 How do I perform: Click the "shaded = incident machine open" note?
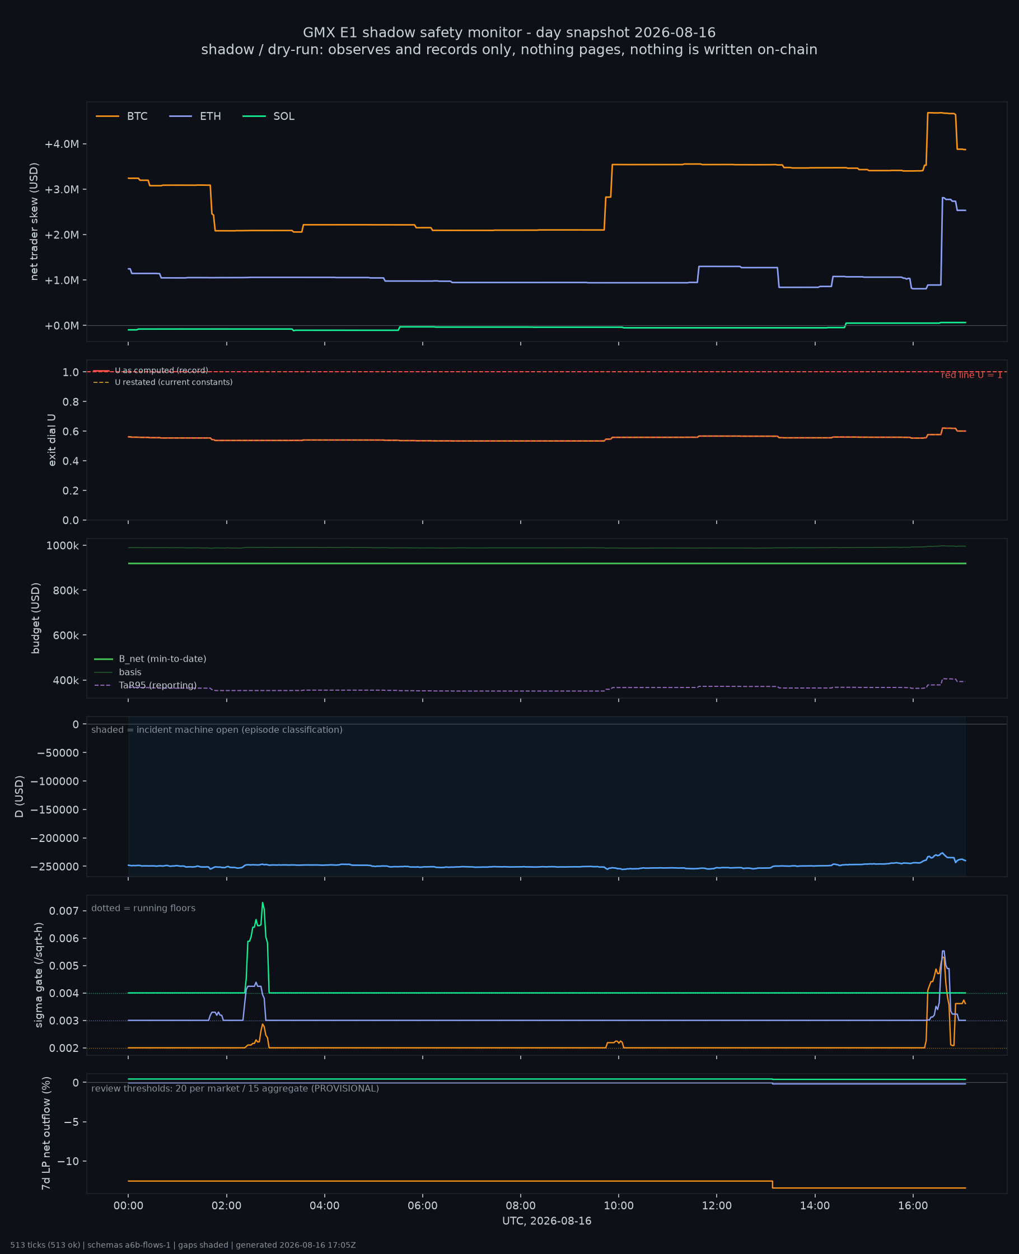[217, 730]
